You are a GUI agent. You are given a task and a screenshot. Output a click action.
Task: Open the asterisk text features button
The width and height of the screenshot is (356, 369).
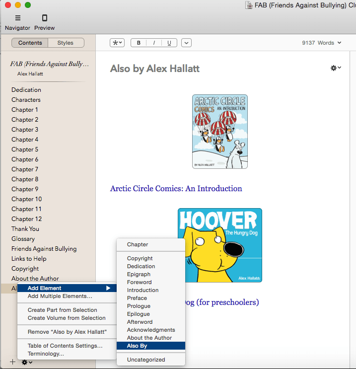pyautogui.click(x=117, y=43)
